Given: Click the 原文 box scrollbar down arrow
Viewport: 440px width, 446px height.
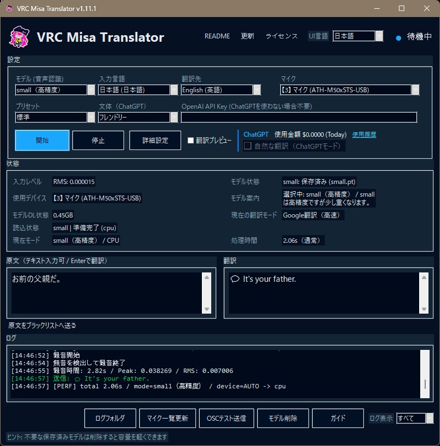Looking at the screenshot, I should point(206,309).
